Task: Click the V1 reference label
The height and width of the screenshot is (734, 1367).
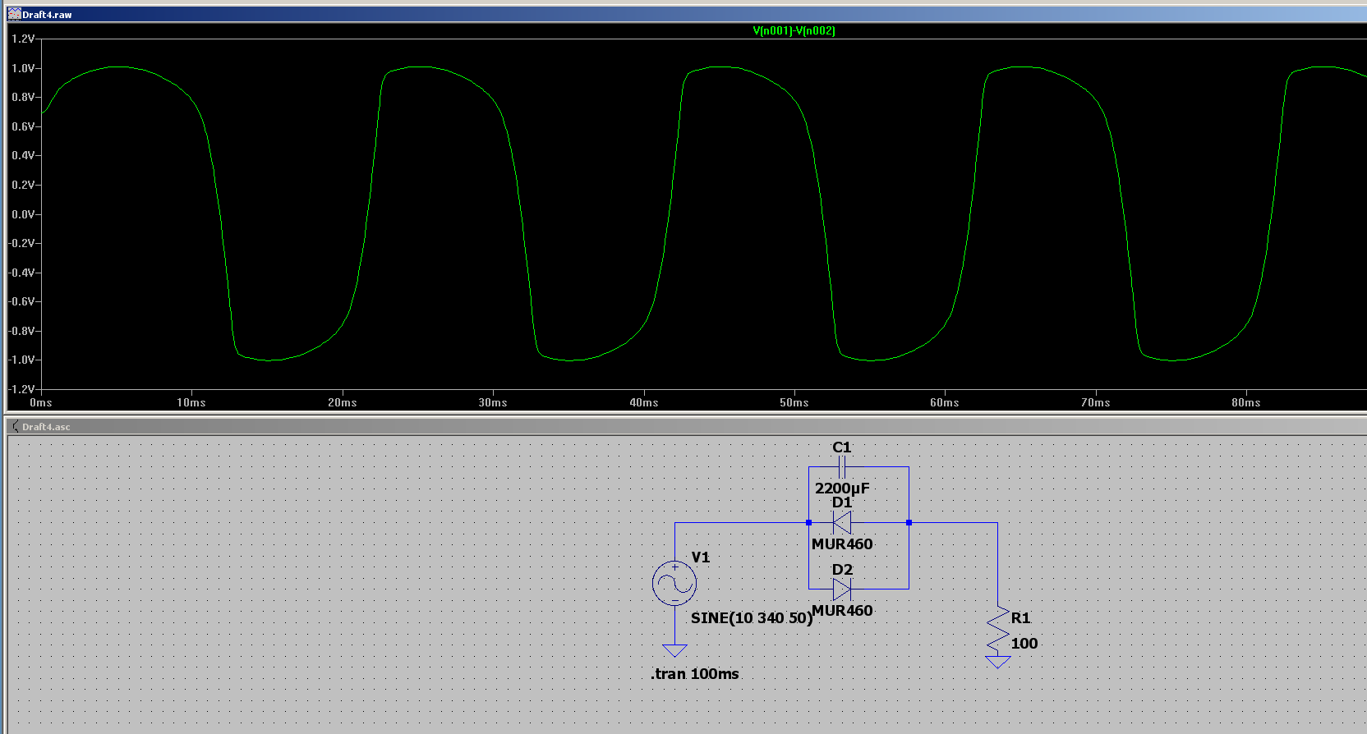Action: [x=700, y=557]
